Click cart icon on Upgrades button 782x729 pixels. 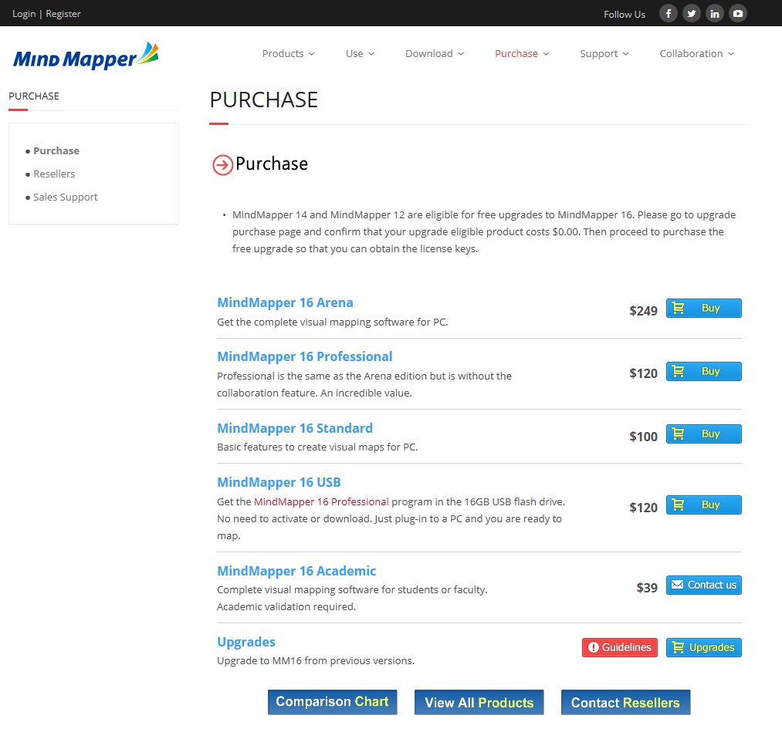click(x=678, y=647)
